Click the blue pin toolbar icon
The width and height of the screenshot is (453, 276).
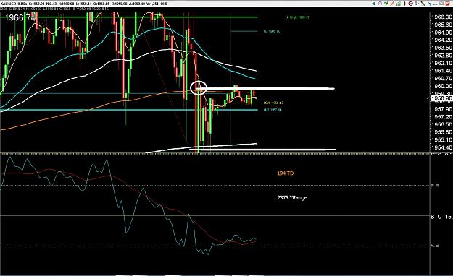(x=430, y=4)
